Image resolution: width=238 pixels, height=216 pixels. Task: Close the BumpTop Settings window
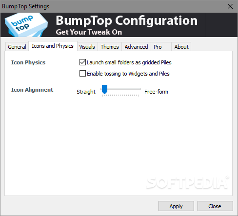click(x=230, y=6)
